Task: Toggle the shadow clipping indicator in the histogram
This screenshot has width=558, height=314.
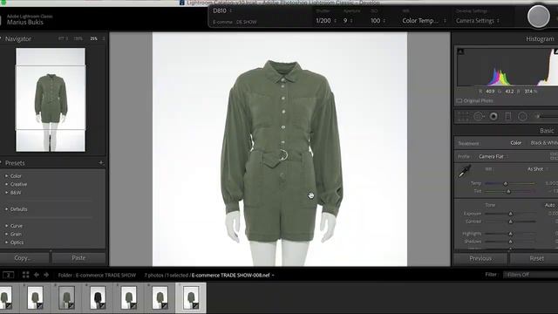Action: (x=460, y=51)
